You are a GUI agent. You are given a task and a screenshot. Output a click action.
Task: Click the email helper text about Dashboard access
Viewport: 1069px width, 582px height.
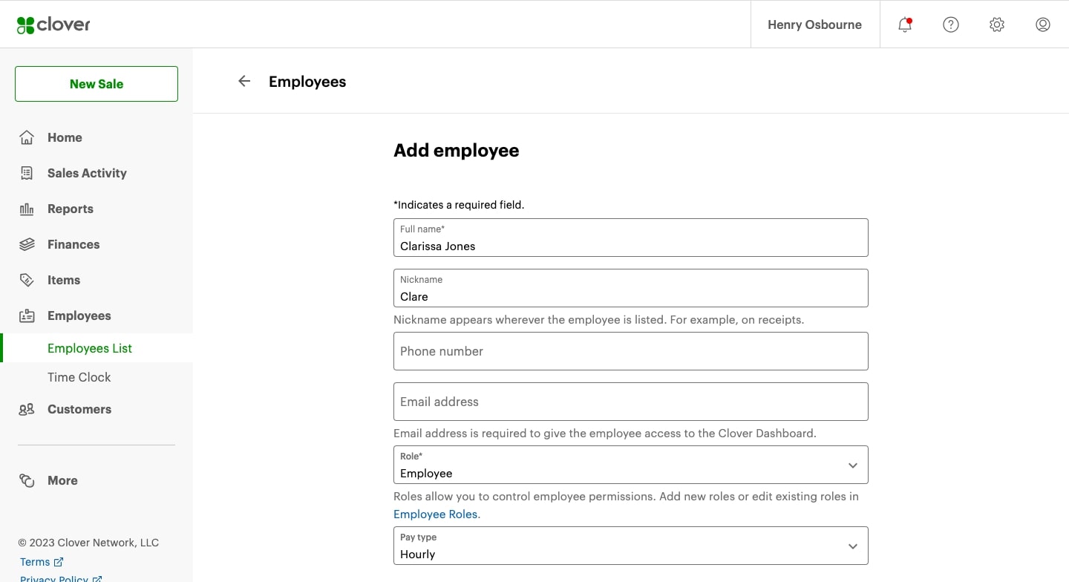tap(604, 434)
